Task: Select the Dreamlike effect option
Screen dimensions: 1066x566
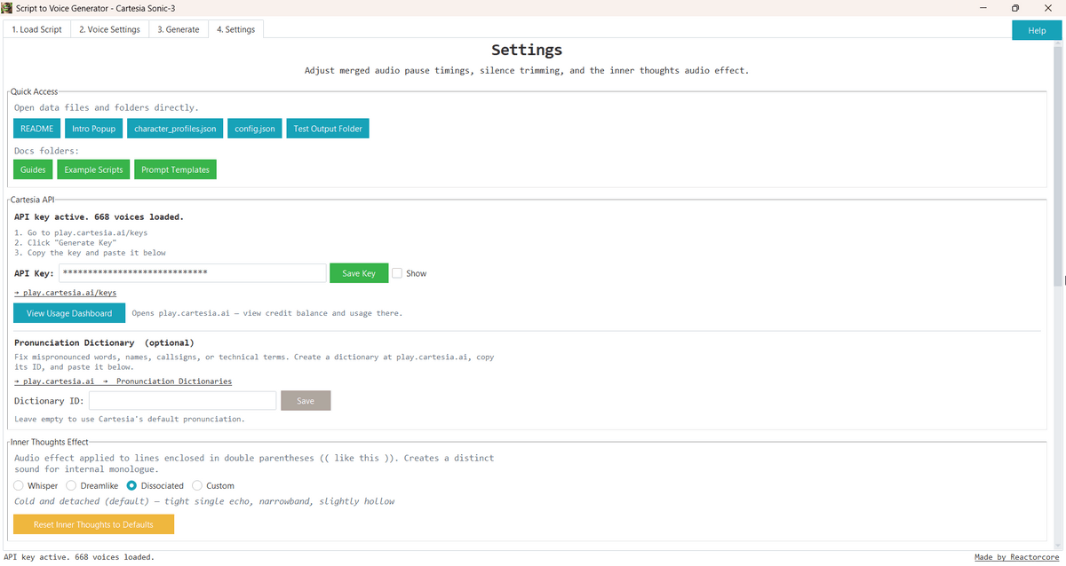Action: pos(94,486)
